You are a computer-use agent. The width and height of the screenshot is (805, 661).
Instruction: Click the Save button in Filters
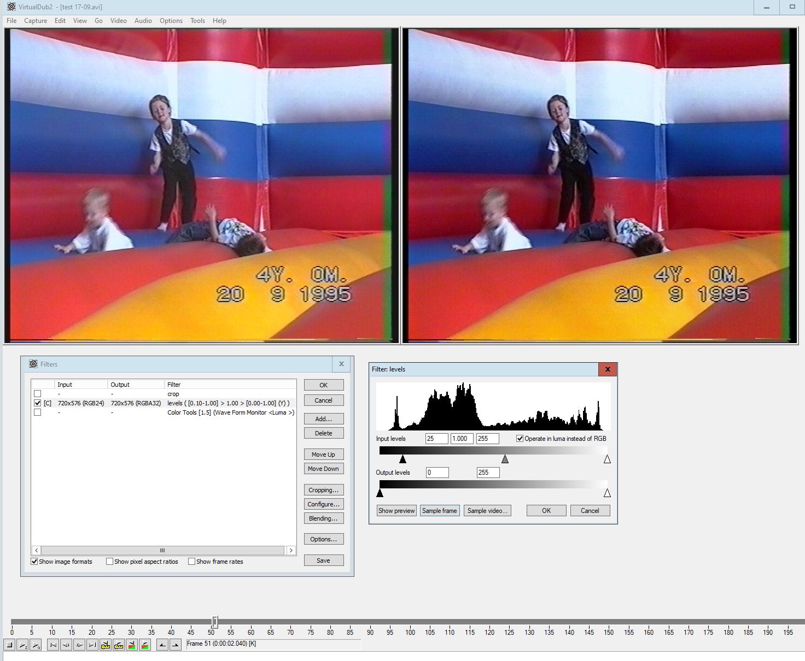324,560
